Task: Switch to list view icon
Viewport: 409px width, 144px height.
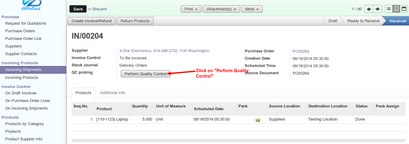Action: [x=389, y=9]
